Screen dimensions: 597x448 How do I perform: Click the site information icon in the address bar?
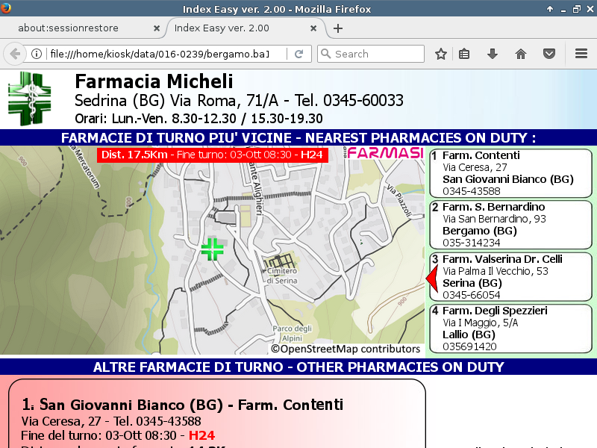click(x=36, y=54)
